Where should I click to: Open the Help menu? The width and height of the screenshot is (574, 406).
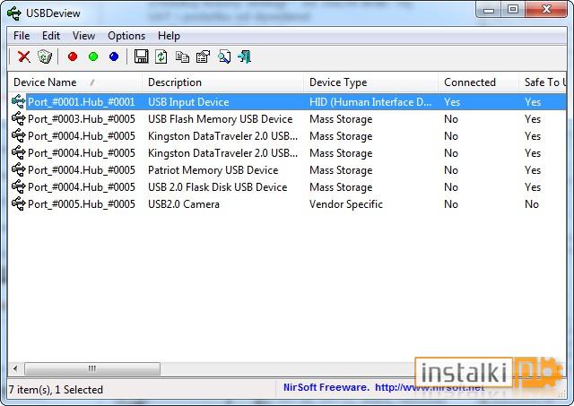(x=169, y=36)
